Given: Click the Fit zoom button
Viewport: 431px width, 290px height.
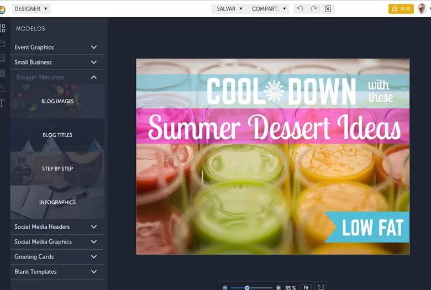Looking at the screenshot, I should click(306, 288).
